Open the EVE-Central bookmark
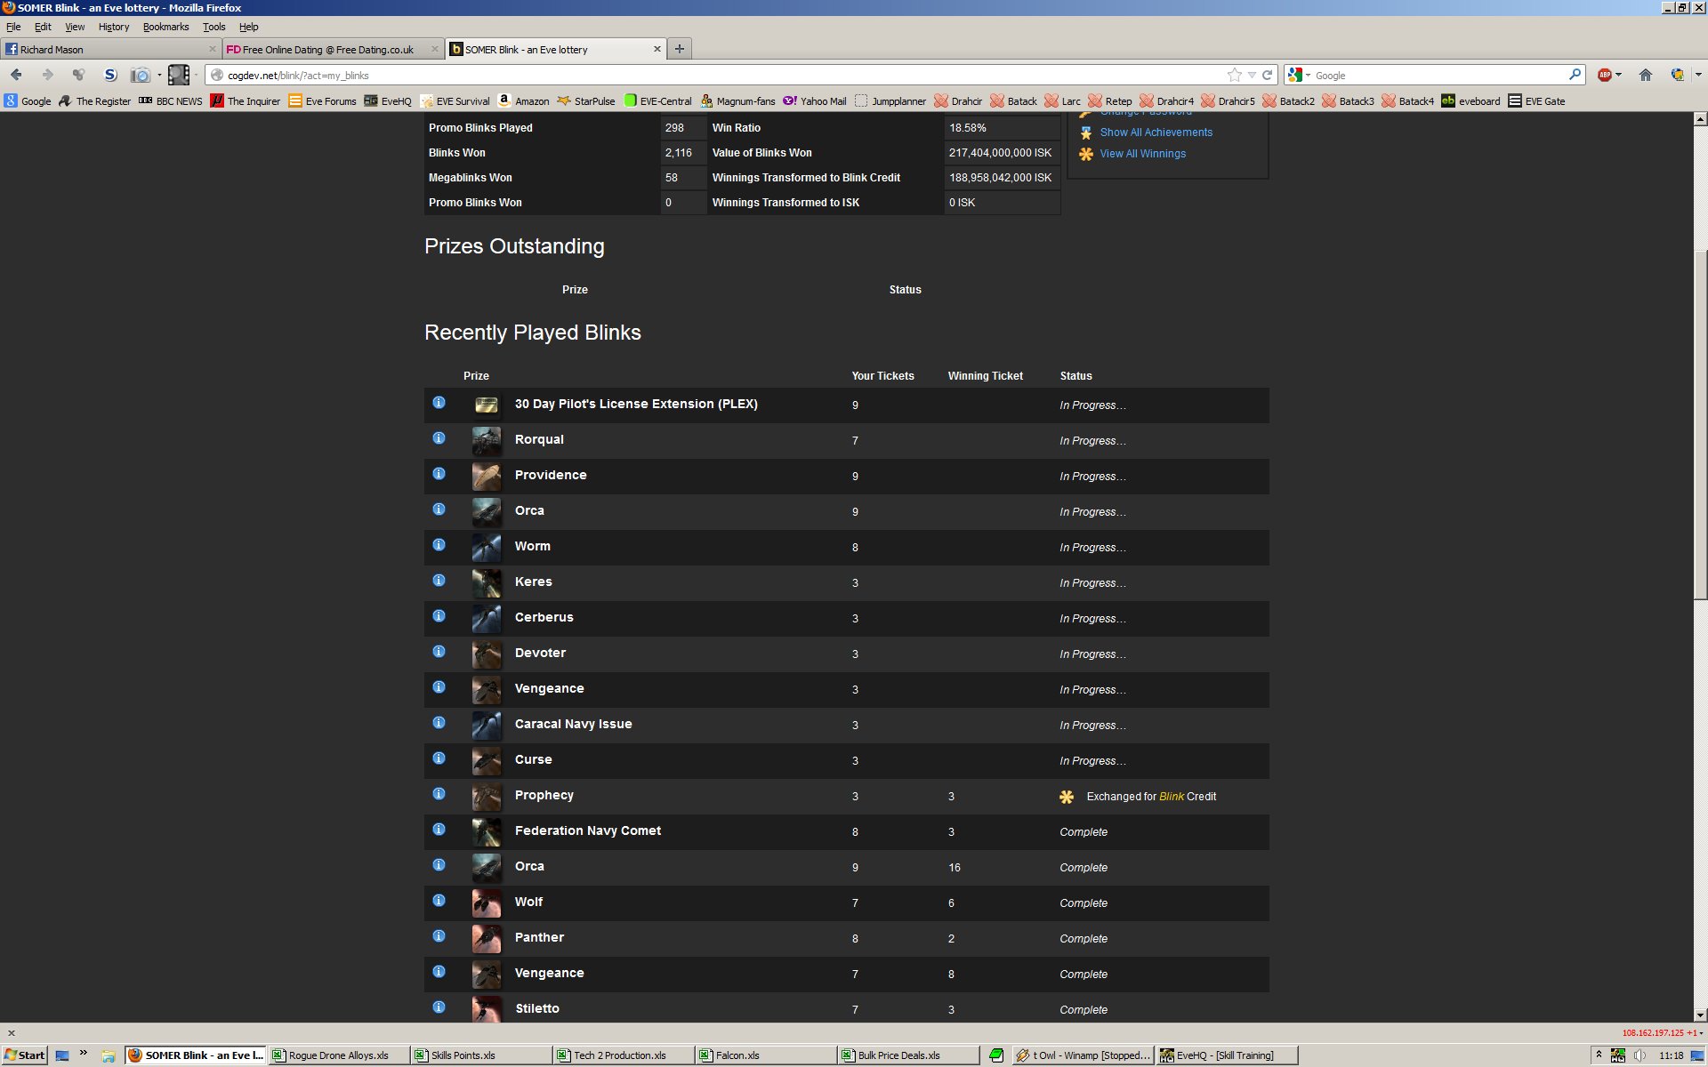The image size is (1708, 1067). [x=657, y=100]
